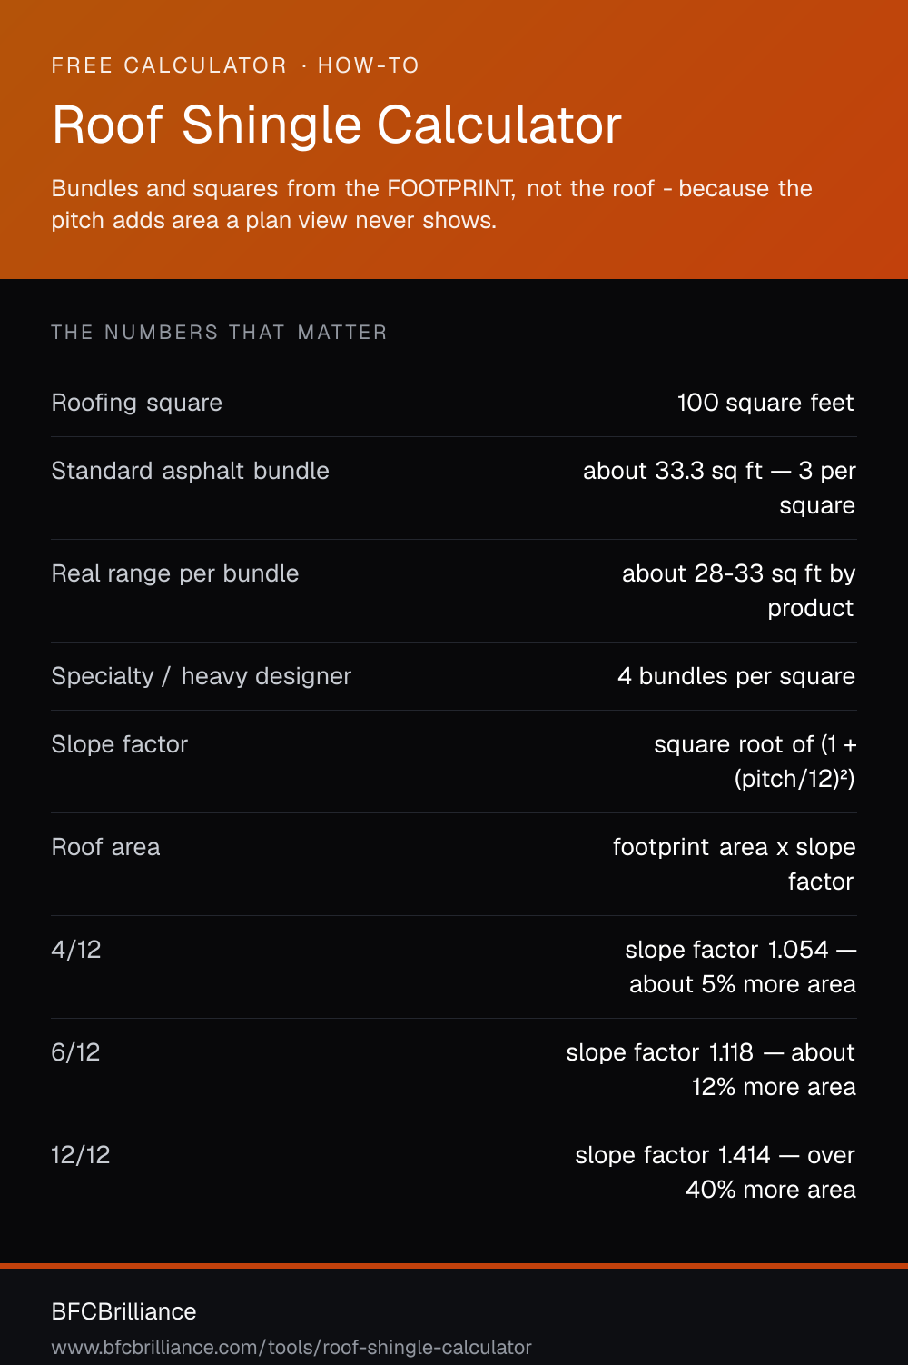Click the Roof area row label
Viewport: 908px width, 1365px height.
(106, 847)
